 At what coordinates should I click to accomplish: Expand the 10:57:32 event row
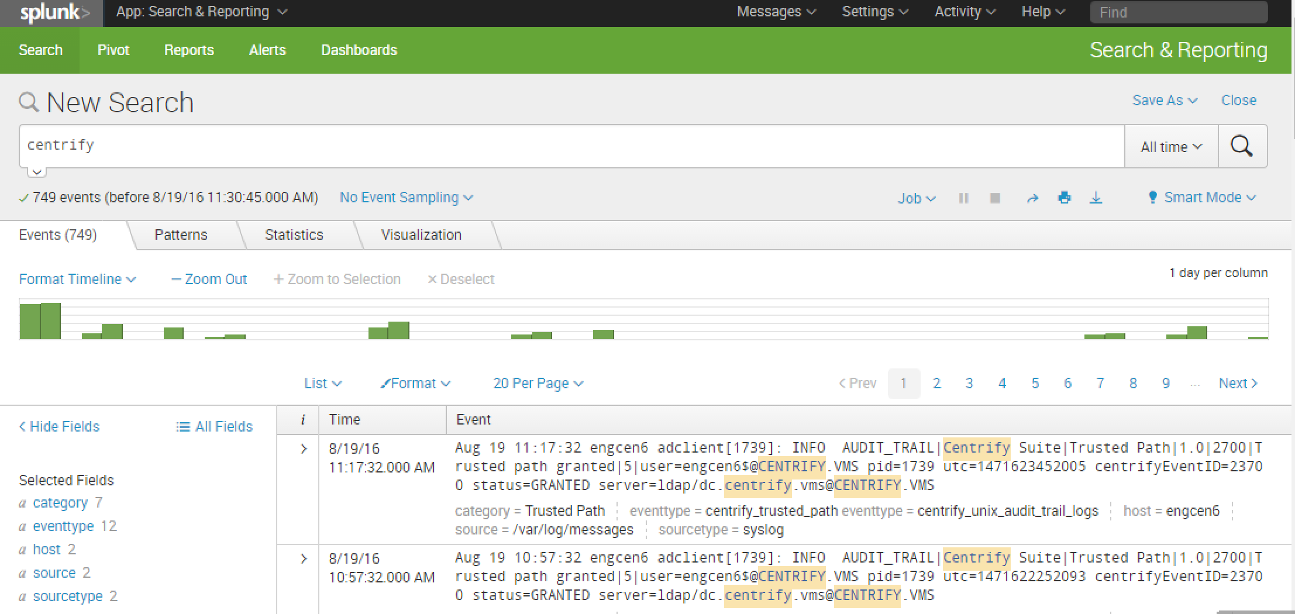pos(304,559)
